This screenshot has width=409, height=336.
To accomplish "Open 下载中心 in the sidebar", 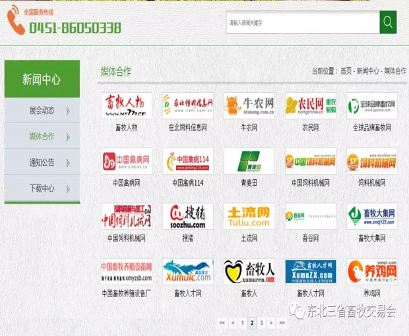I will (x=42, y=188).
